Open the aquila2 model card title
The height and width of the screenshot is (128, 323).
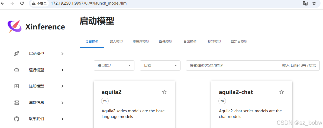tap(111, 92)
